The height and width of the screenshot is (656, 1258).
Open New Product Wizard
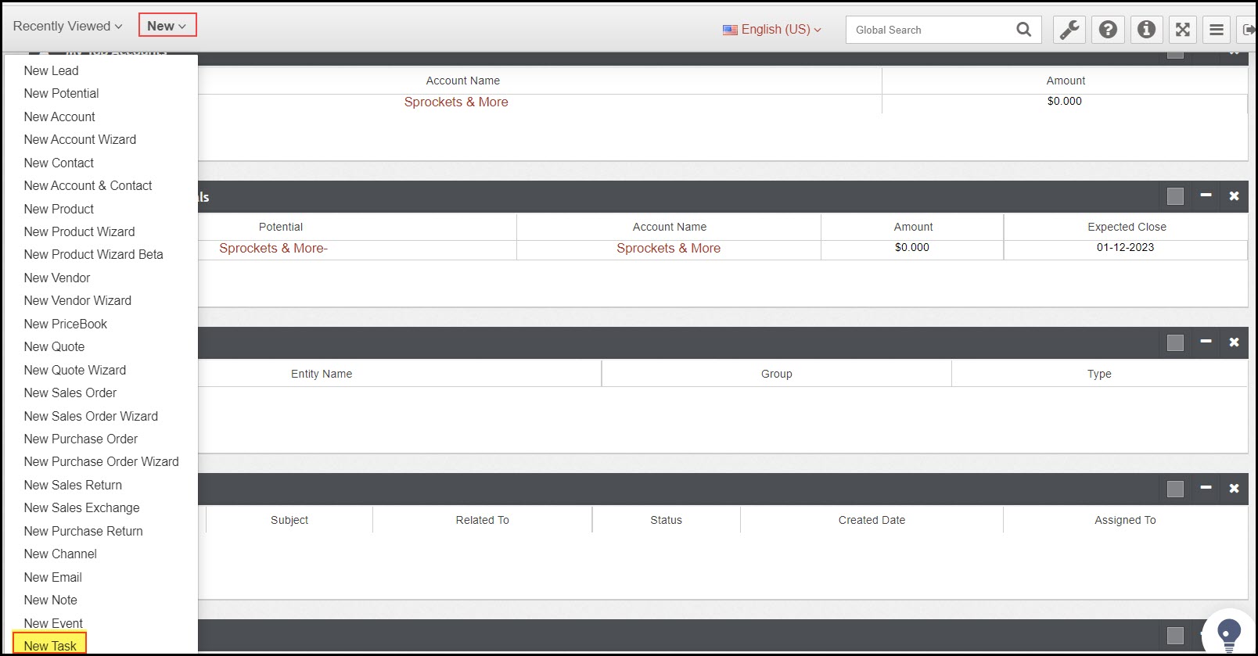(x=79, y=231)
